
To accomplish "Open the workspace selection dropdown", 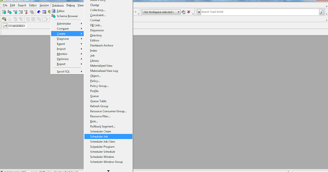I will (178, 12).
